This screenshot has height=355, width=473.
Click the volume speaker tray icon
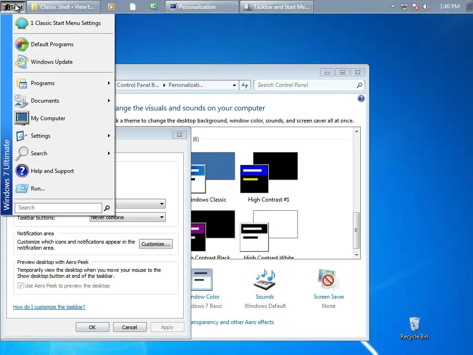[x=426, y=6]
